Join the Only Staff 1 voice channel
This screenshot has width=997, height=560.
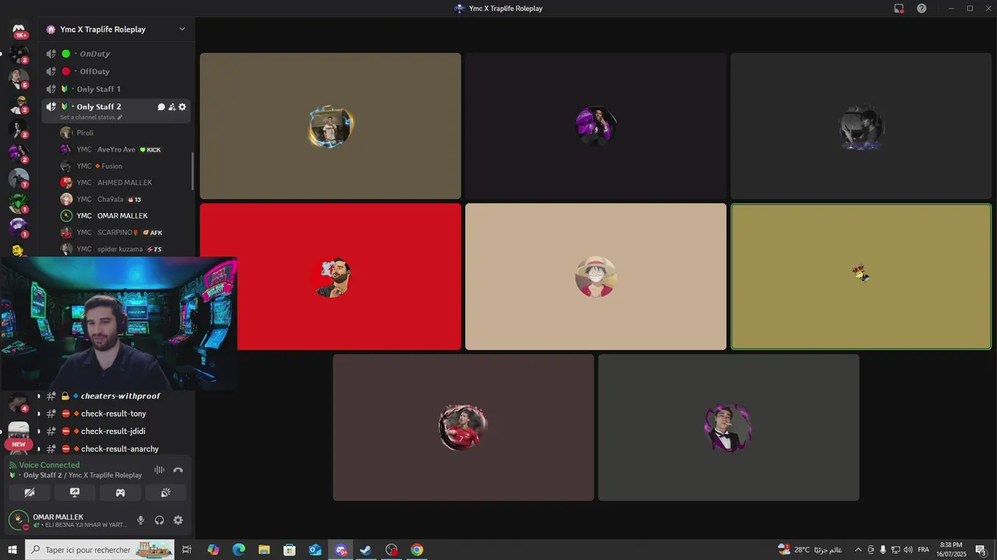117,89
